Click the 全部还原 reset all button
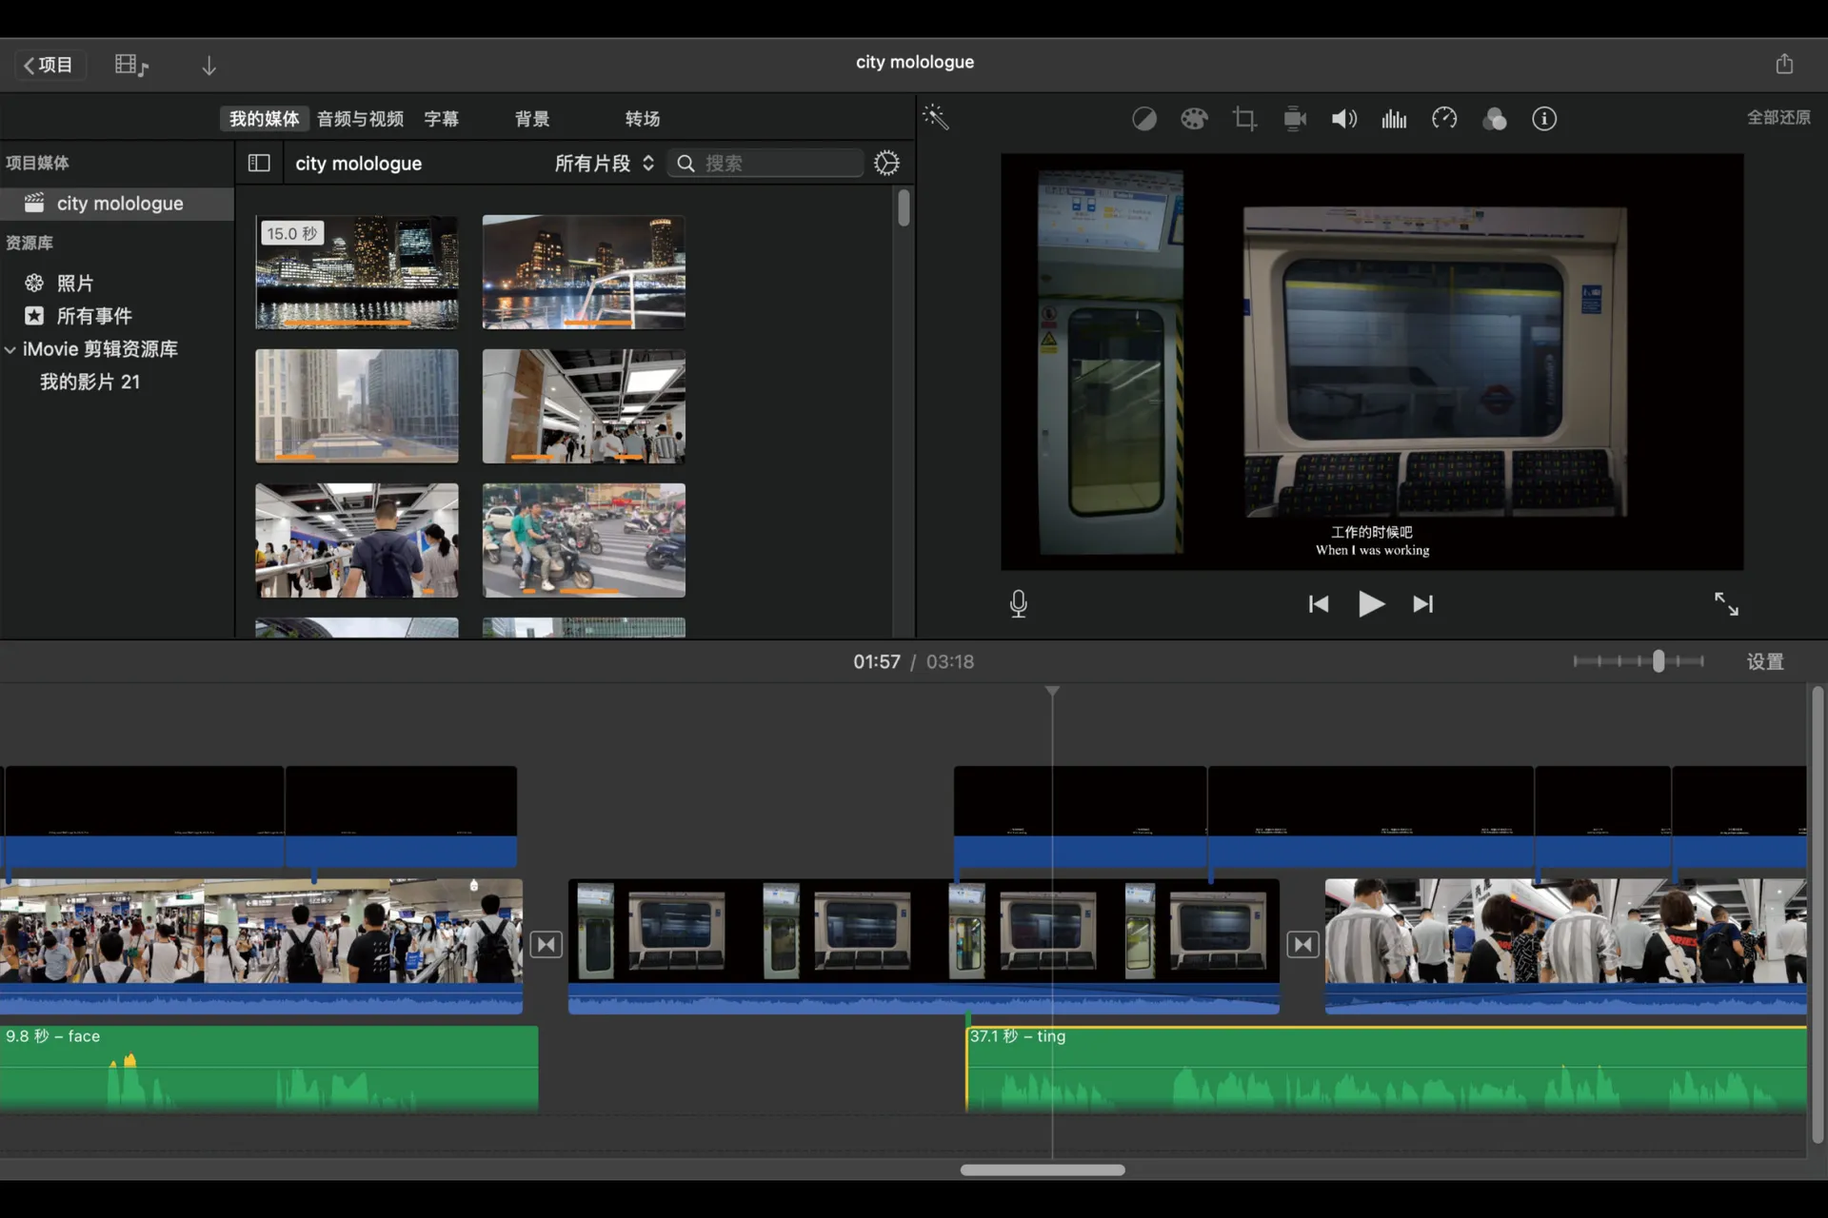 tap(1778, 117)
